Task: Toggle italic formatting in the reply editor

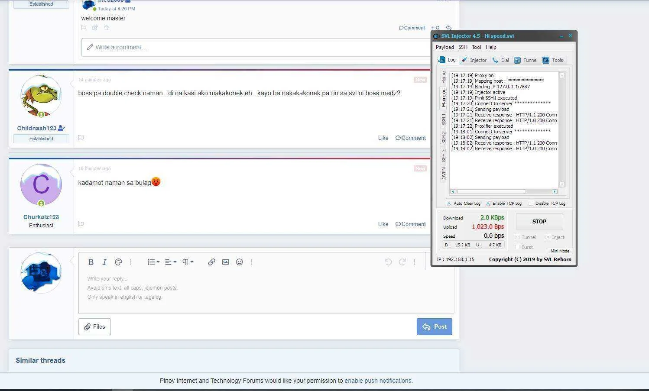Action: [x=104, y=262]
